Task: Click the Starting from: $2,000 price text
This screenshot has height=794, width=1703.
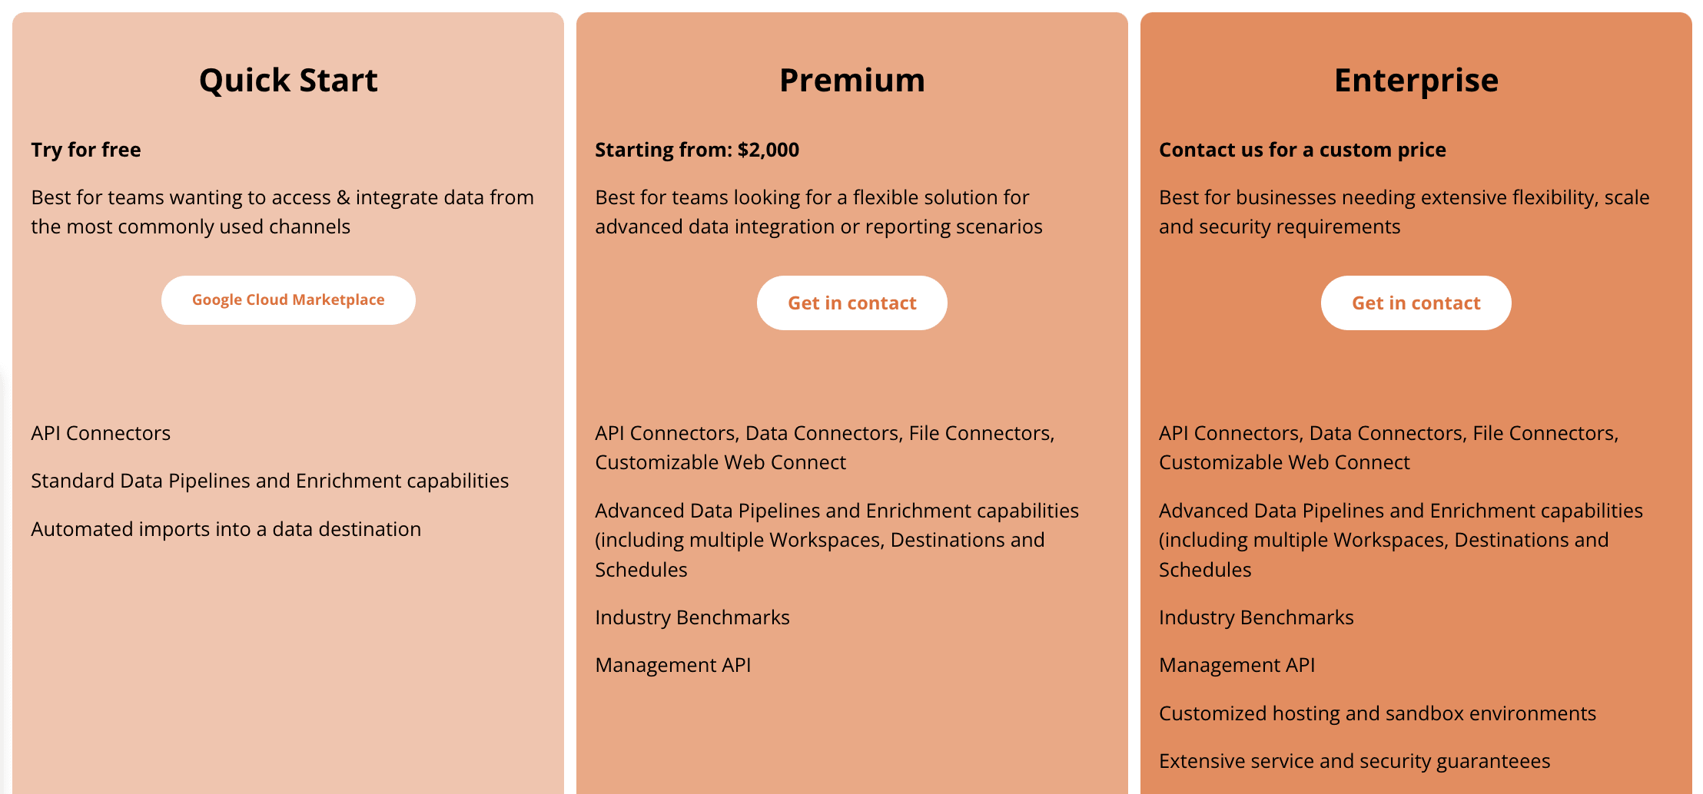Action: [x=697, y=150]
